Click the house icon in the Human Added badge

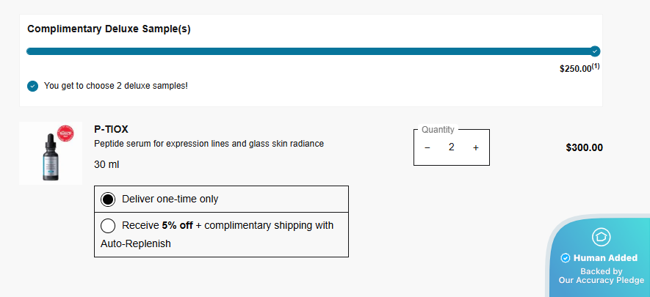(602, 237)
